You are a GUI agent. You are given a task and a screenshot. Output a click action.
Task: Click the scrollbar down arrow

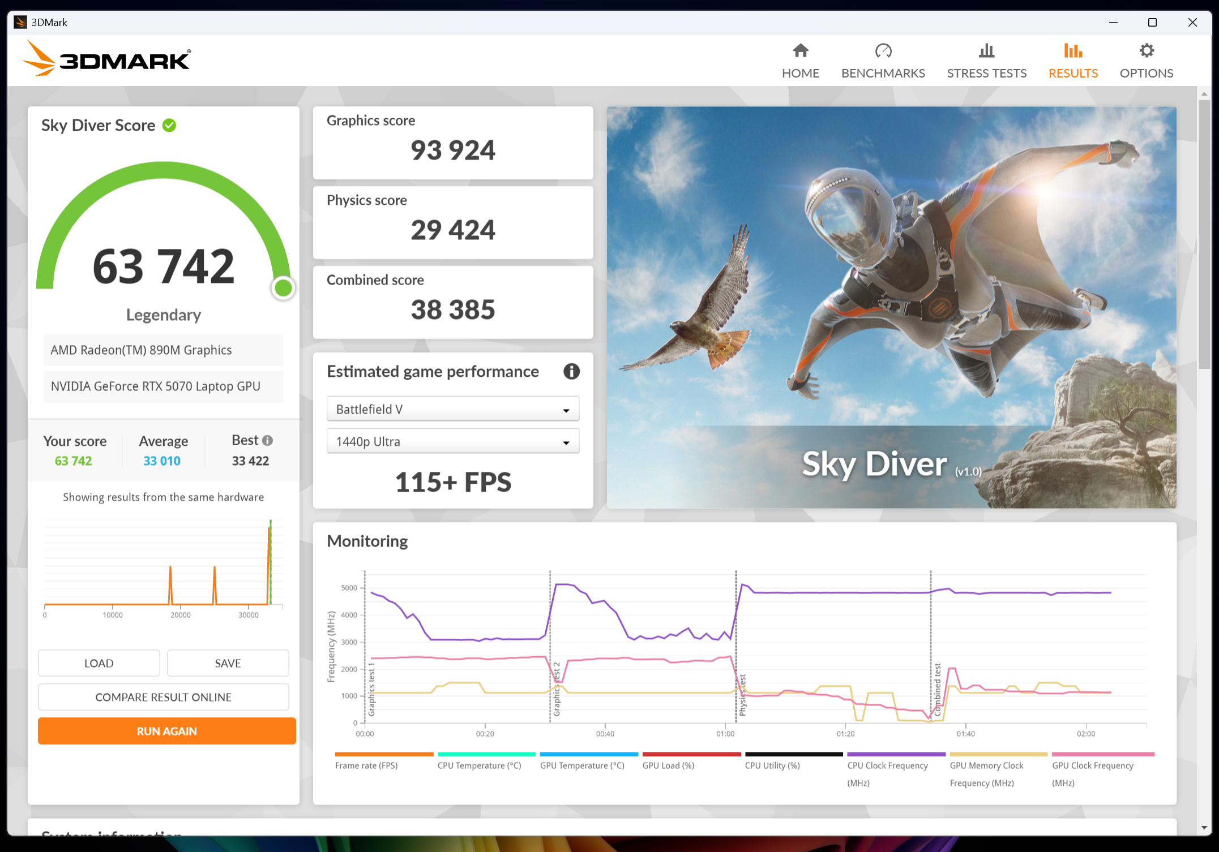1204,828
